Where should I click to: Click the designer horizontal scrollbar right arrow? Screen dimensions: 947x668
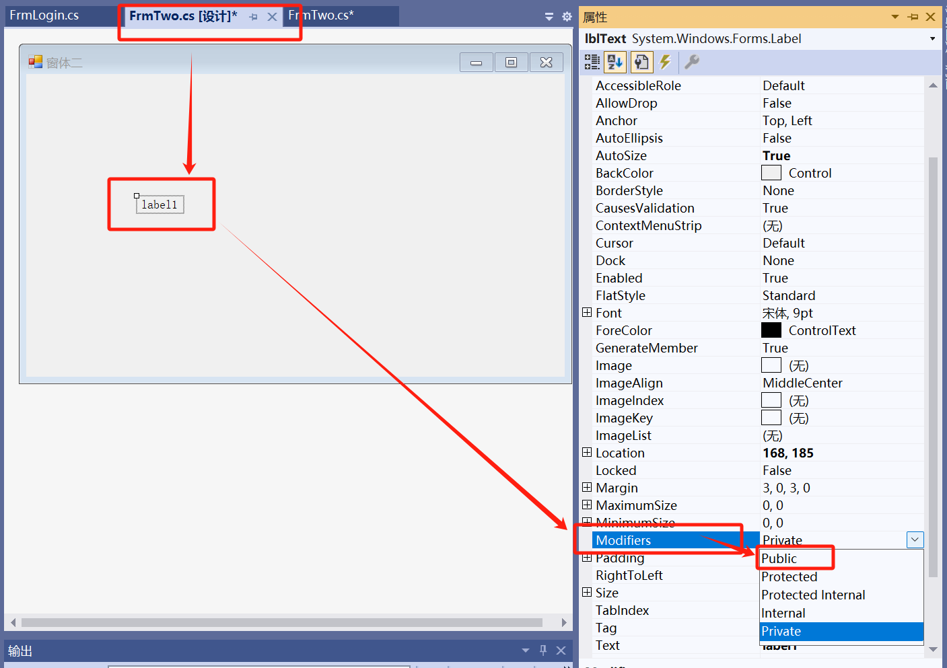pos(564,622)
